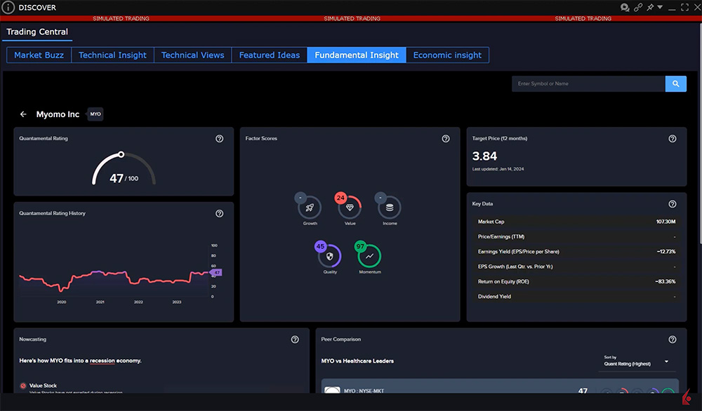Click the Value diamond factor icon
The width and height of the screenshot is (702, 411).
click(x=350, y=208)
